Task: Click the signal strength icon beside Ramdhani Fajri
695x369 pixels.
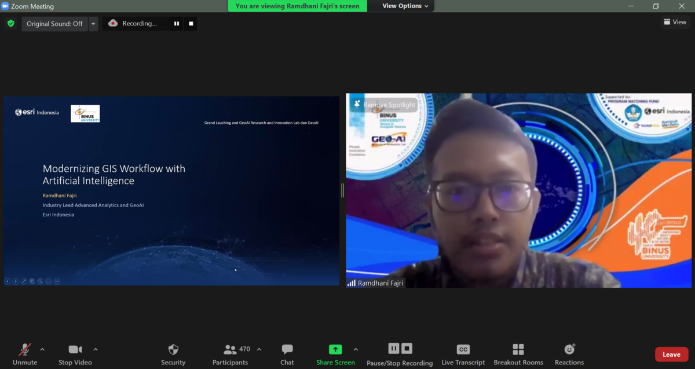Action: click(x=352, y=283)
